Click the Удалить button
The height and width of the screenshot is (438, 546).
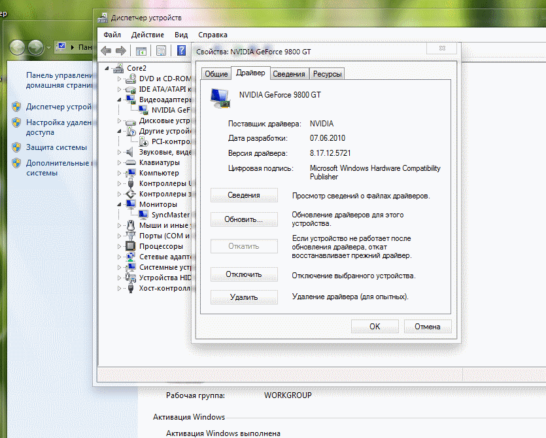(x=244, y=297)
